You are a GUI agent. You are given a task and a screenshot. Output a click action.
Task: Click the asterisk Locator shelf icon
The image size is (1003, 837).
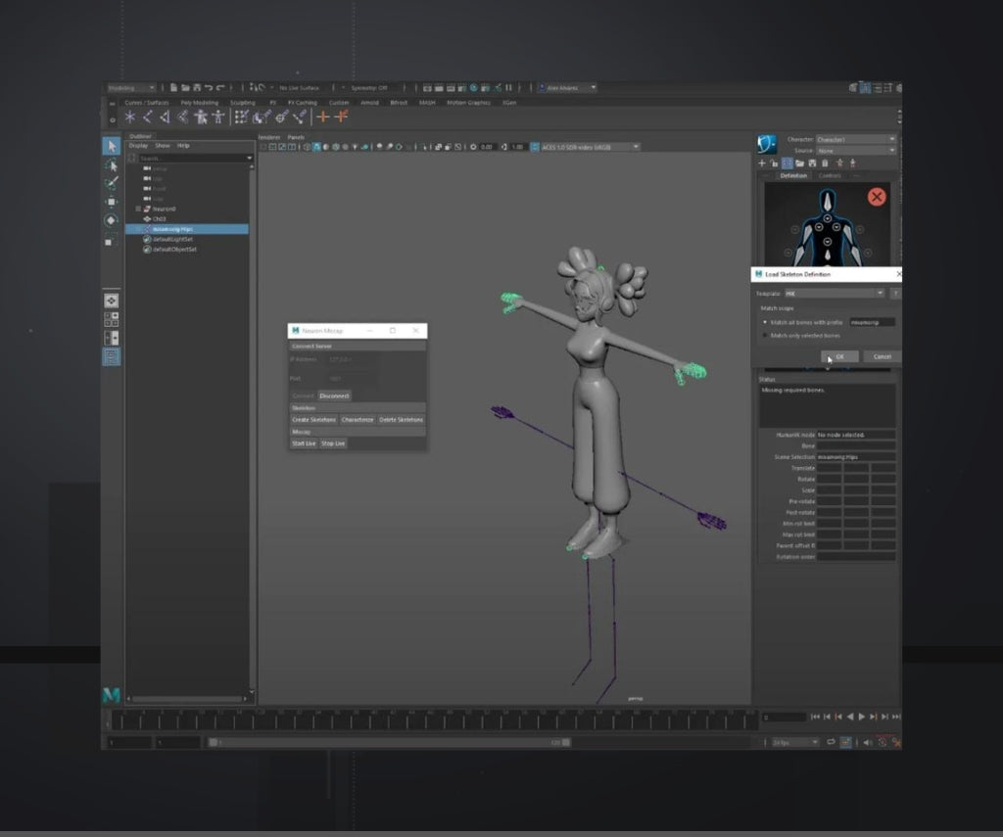tap(130, 116)
